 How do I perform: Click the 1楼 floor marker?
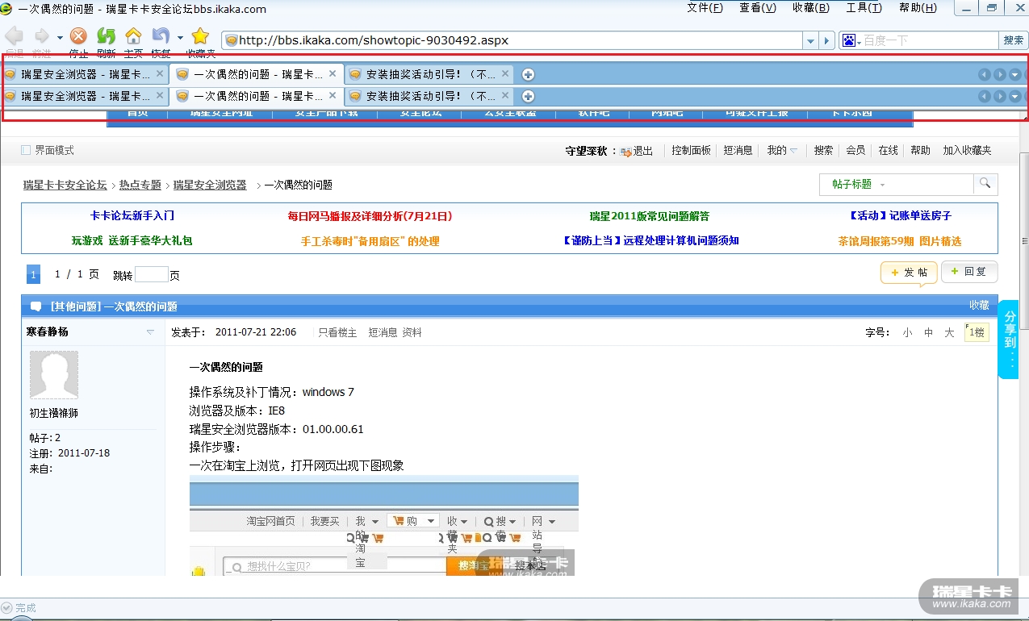(977, 332)
